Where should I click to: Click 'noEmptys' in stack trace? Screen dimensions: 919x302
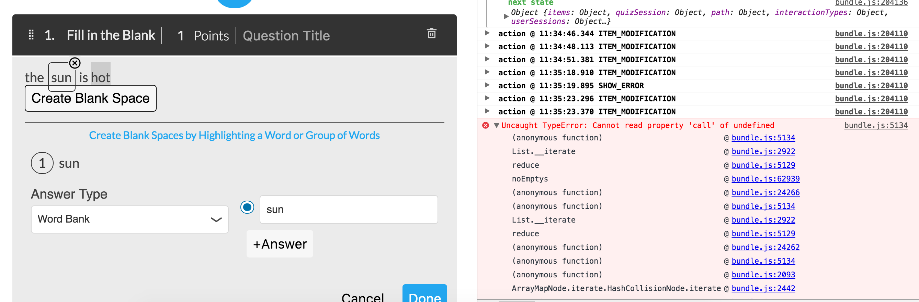coord(530,179)
